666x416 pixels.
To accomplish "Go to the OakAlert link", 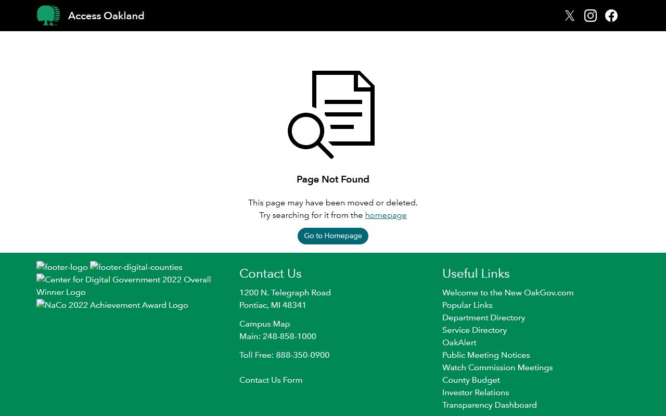I will pyautogui.click(x=459, y=343).
